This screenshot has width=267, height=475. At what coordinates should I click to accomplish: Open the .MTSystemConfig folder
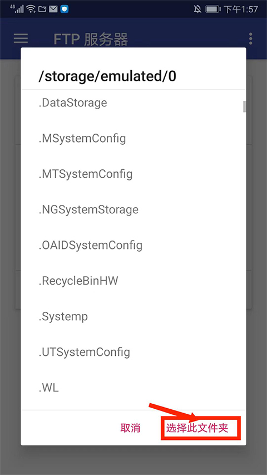click(133, 174)
